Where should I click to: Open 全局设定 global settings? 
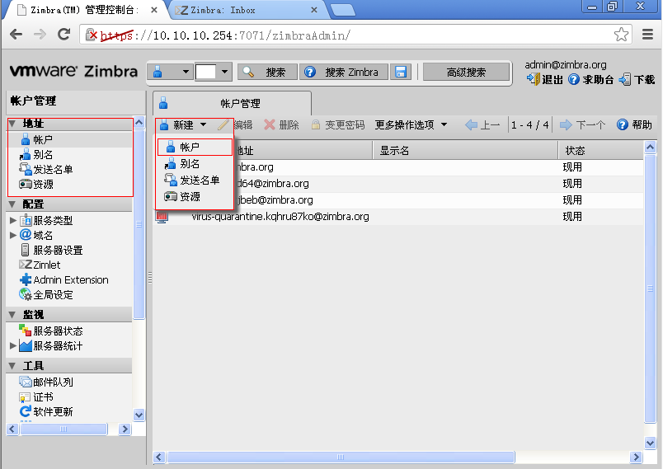coord(46,294)
